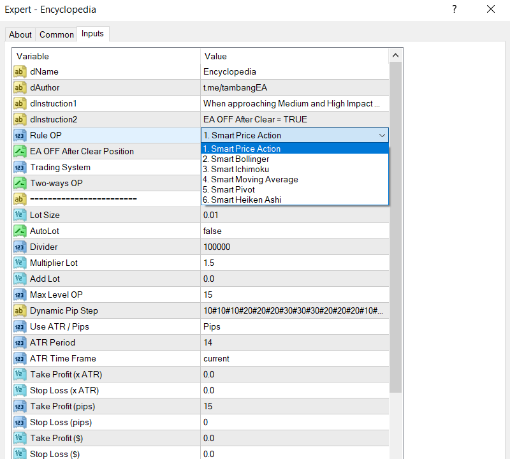Click the double icon beside Take Profit ($)

click(x=20, y=438)
